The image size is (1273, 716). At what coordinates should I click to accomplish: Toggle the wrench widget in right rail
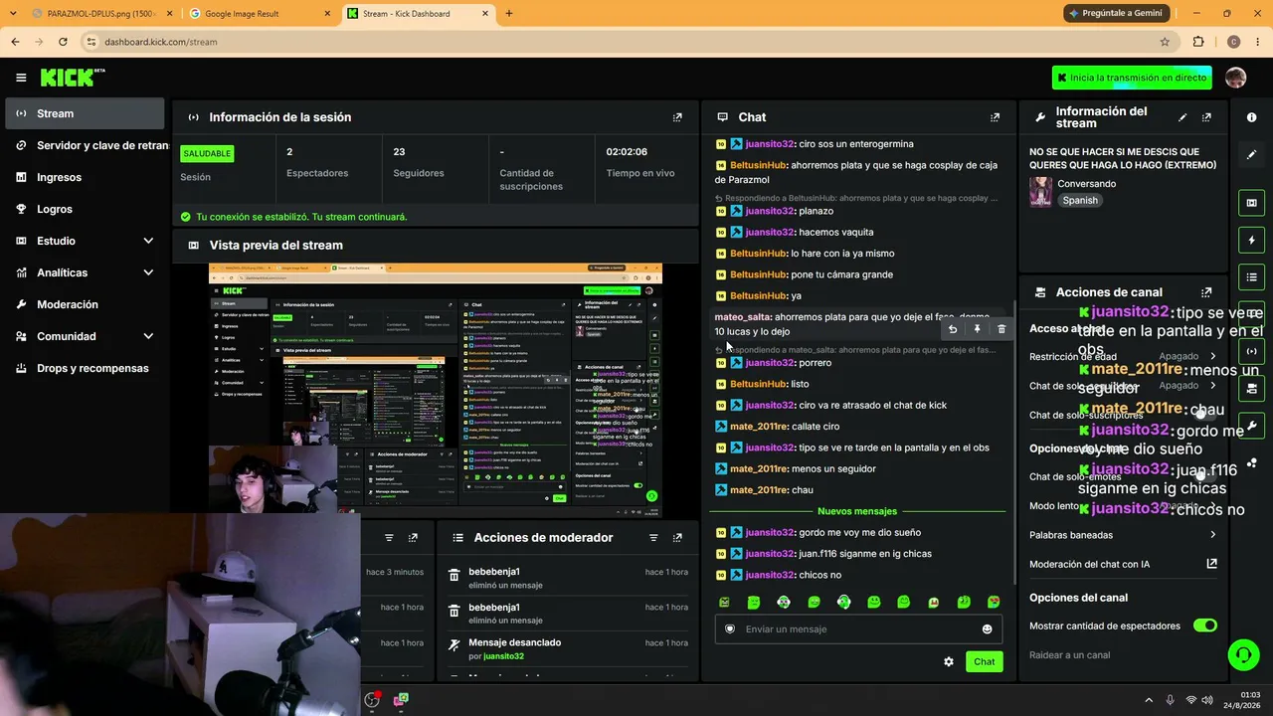click(x=1251, y=426)
